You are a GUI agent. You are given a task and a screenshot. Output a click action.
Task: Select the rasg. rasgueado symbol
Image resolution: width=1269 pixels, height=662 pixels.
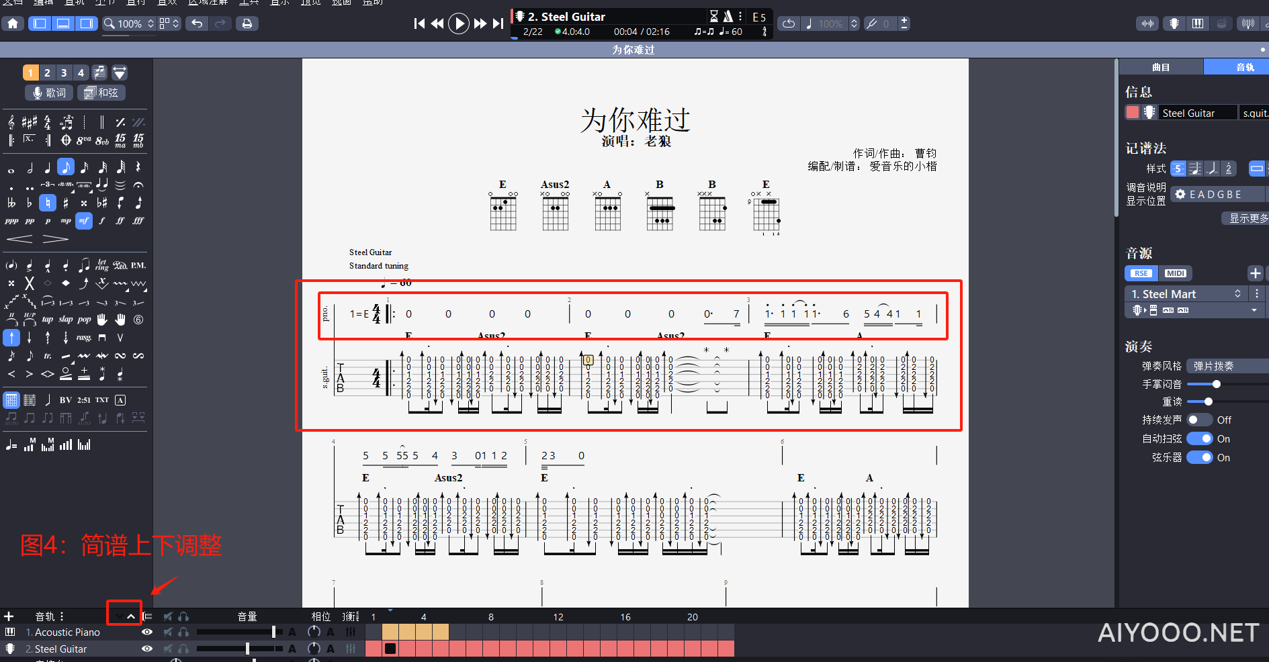tap(84, 338)
